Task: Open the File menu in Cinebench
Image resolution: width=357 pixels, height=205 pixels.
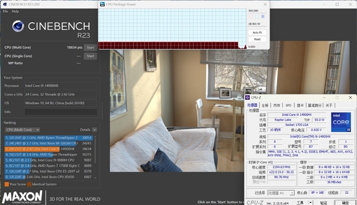Action: 5,11
